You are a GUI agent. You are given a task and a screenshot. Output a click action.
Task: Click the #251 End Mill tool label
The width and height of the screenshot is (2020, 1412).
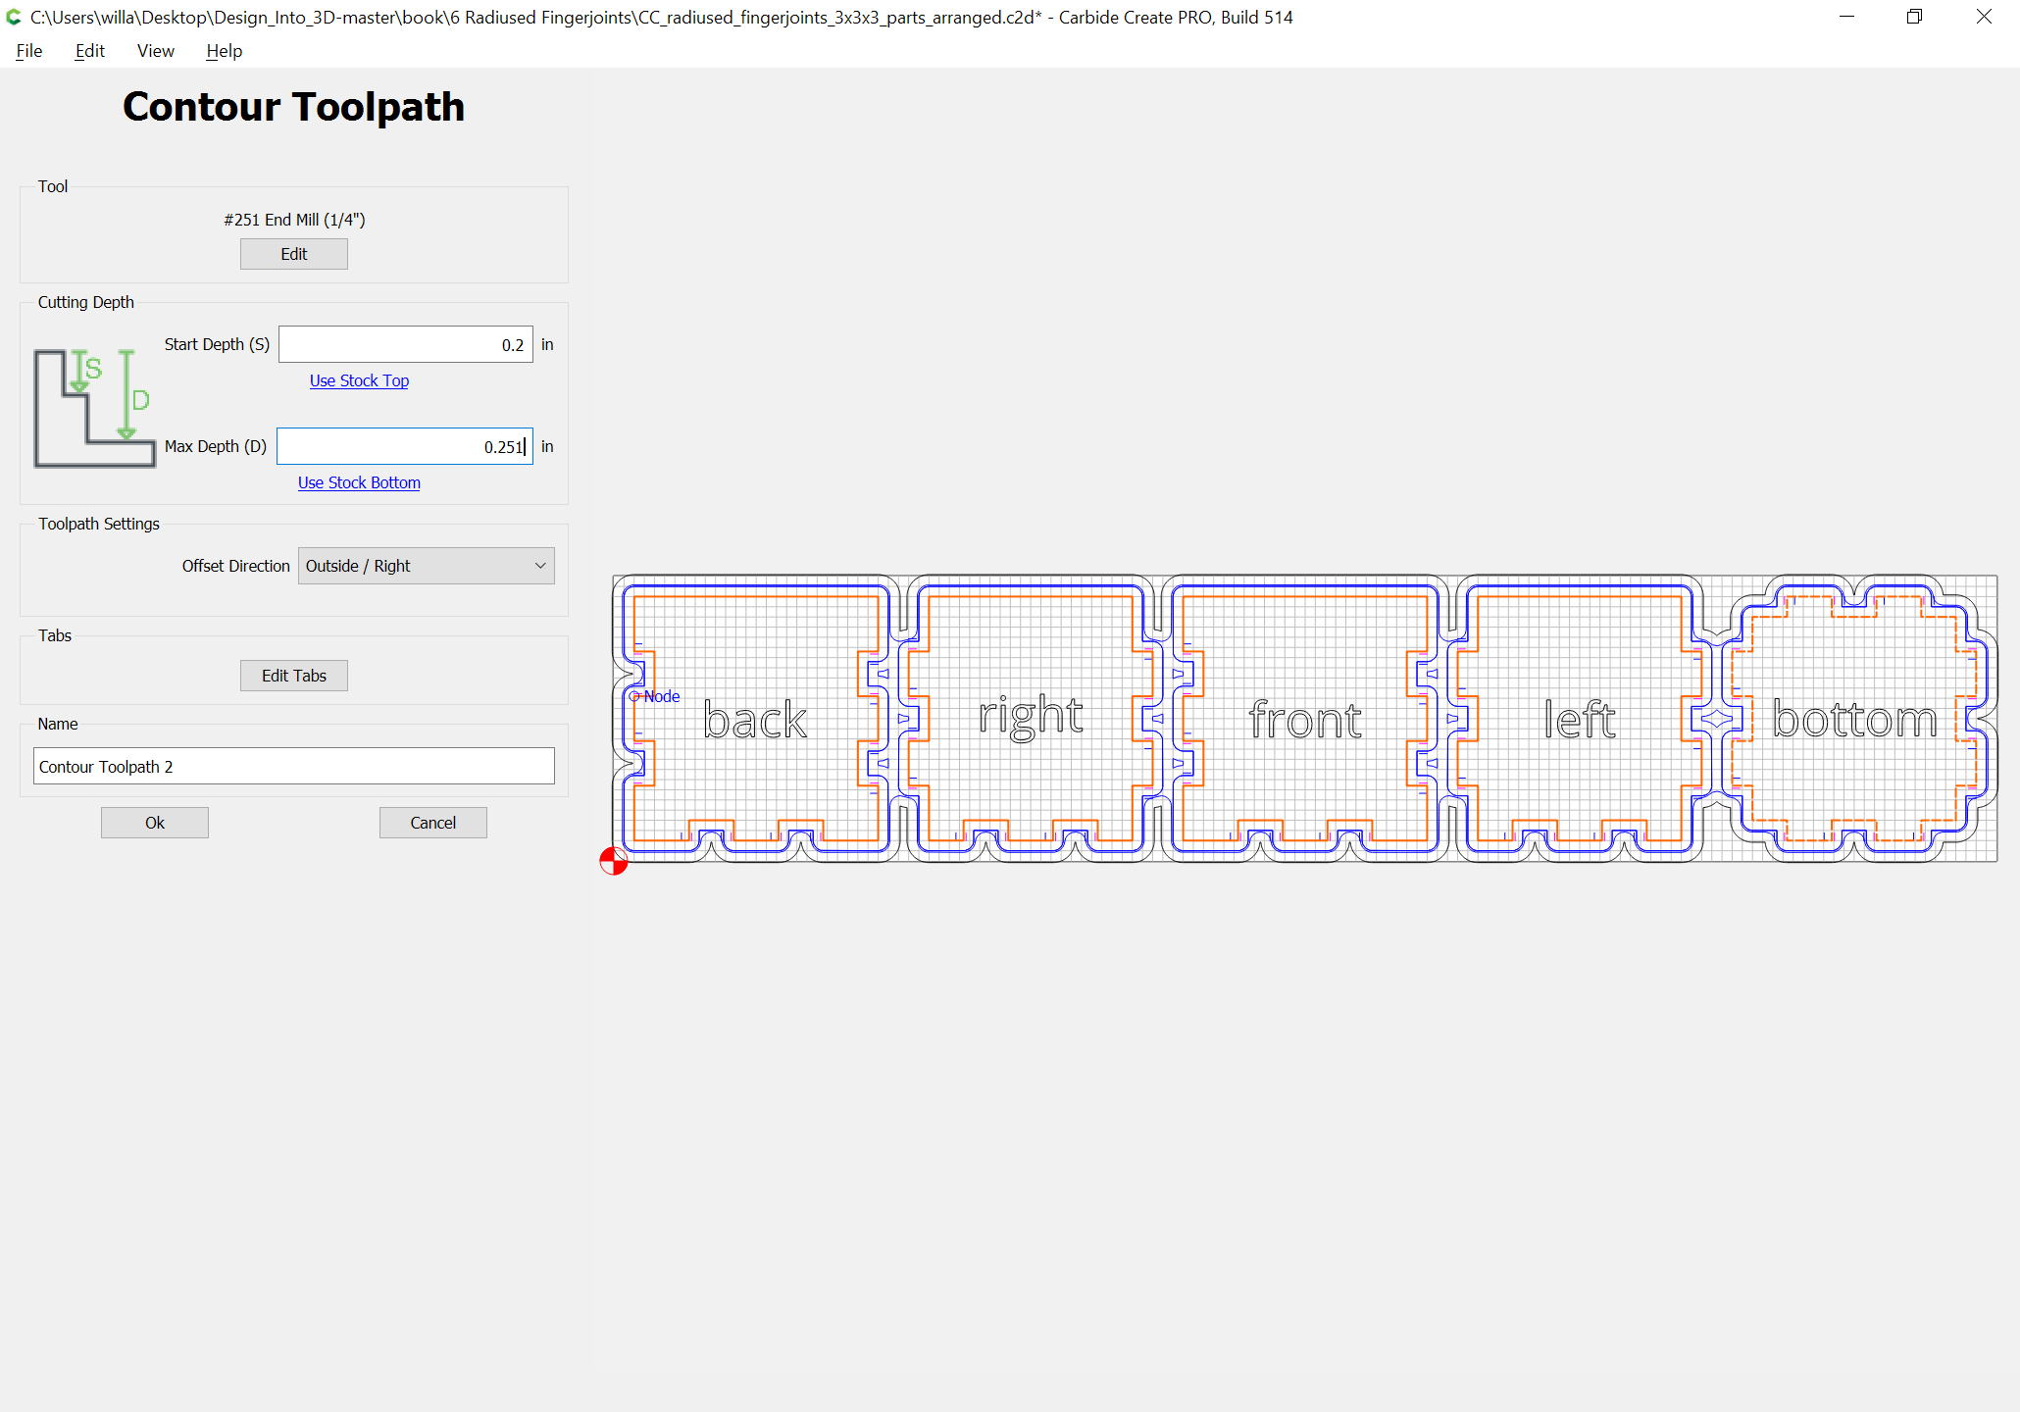[x=294, y=220]
